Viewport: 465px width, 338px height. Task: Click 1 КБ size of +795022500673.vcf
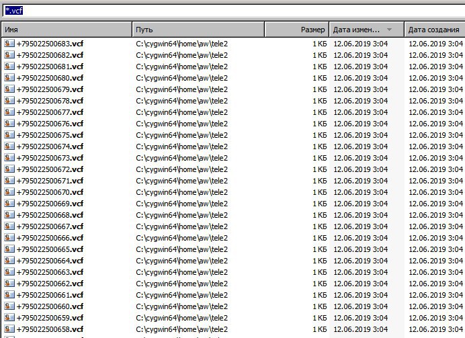click(320, 158)
